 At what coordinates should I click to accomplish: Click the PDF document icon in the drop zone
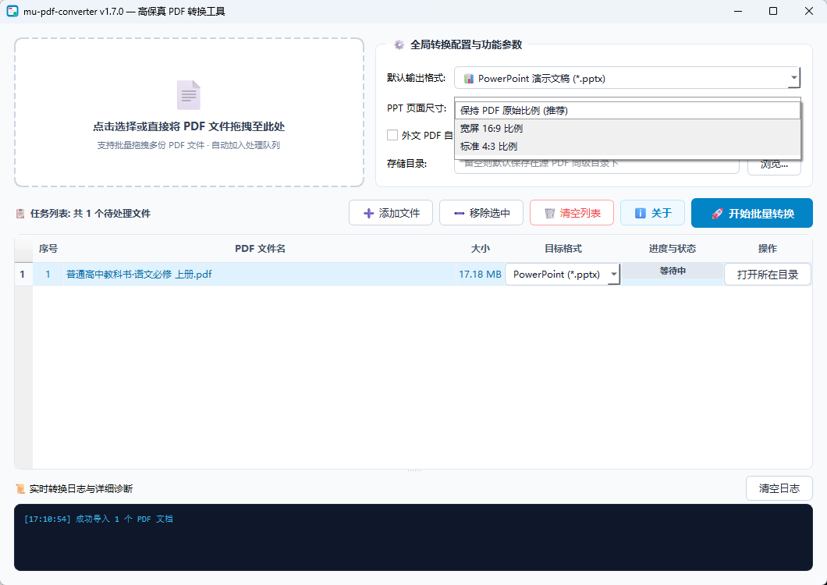tap(189, 95)
